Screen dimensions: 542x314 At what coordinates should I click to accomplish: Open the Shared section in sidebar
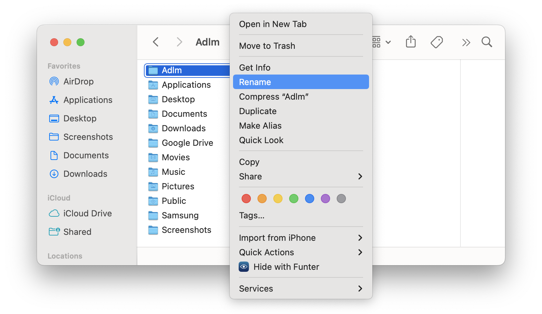coord(77,232)
